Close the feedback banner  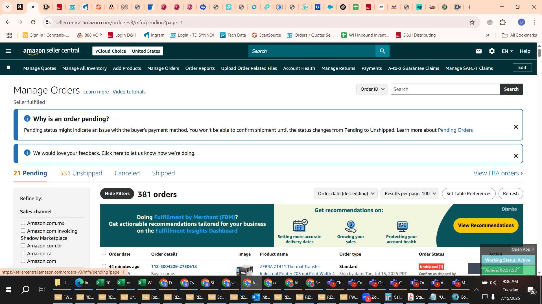pos(515,156)
